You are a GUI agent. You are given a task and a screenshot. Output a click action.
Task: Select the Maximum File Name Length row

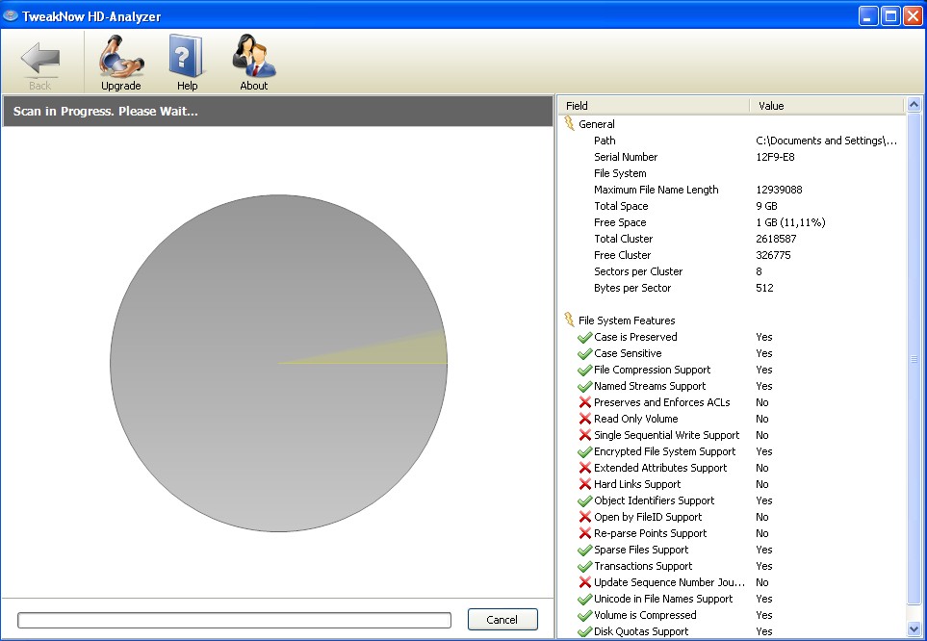tap(657, 190)
